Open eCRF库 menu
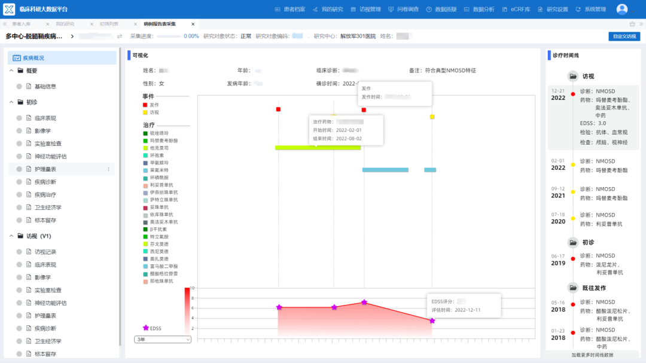 (516, 9)
